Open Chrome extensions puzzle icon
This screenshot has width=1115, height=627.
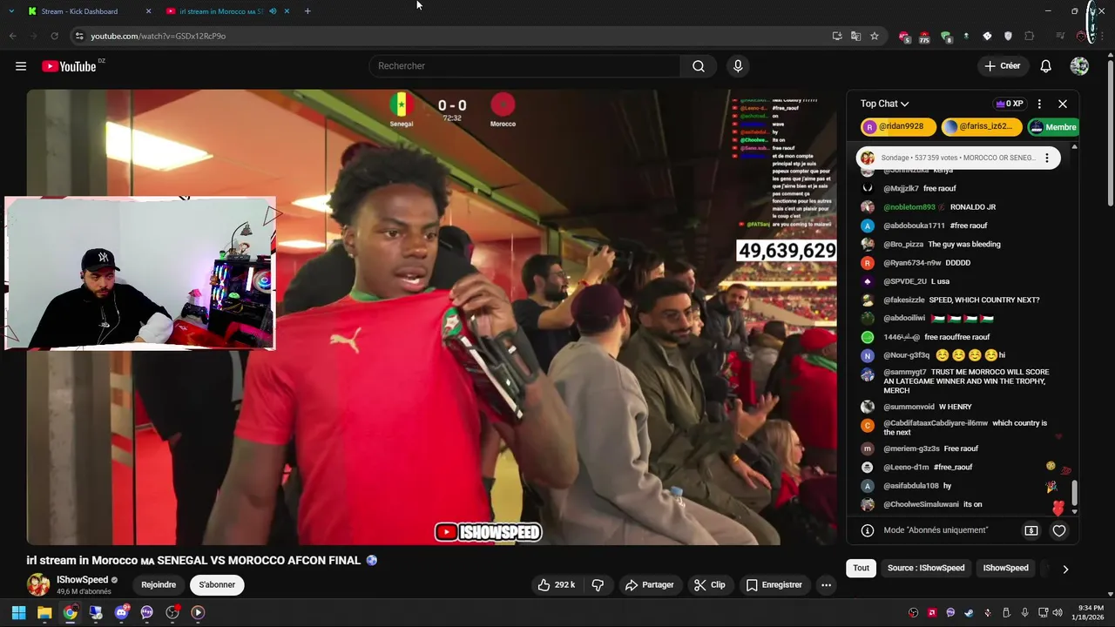1030,36
